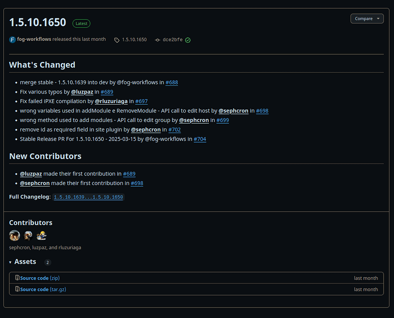This screenshot has width=394, height=318.
Task: Click the fog-workflows author avatar icon
Action: tap(12, 40)
